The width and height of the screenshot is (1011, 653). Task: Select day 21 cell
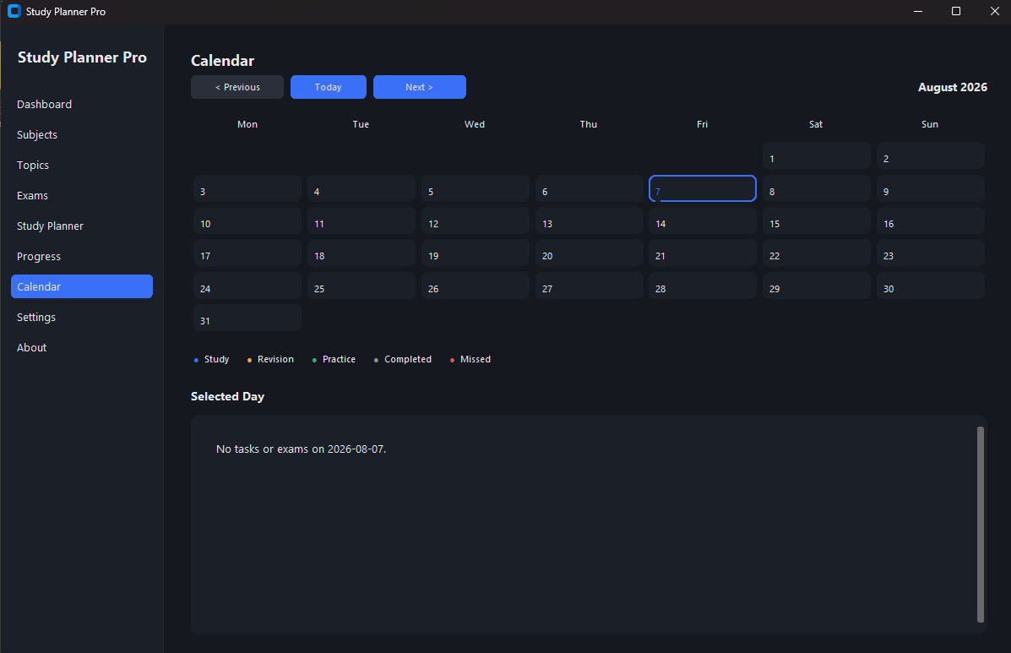pyautogui.click(x=703, y=253)
